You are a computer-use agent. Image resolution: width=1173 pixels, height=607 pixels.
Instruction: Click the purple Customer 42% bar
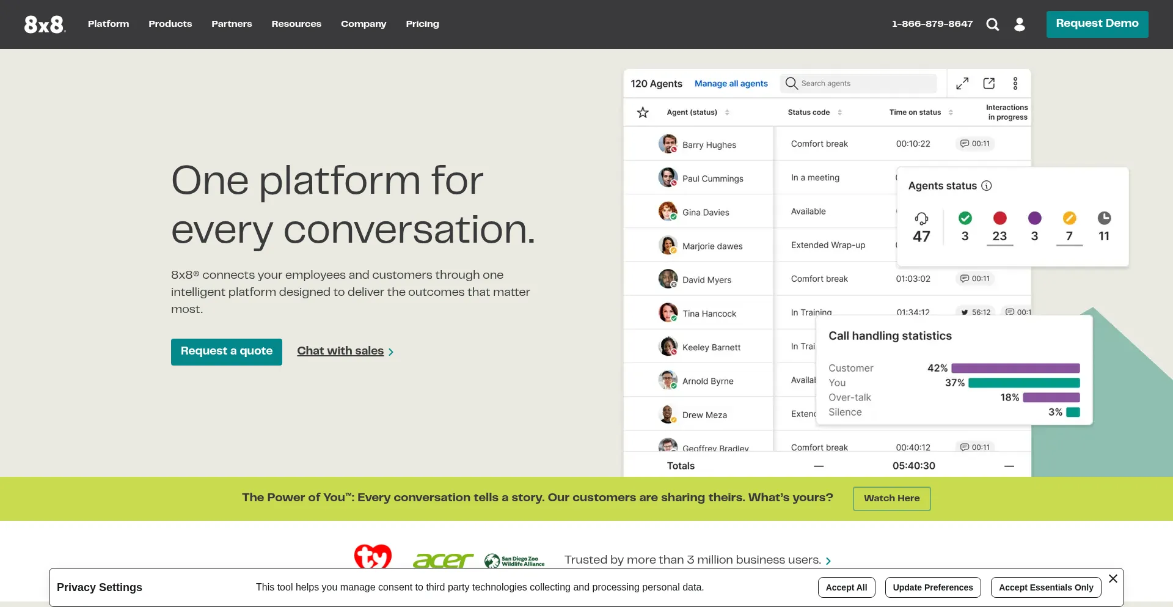coord(1015,368)
